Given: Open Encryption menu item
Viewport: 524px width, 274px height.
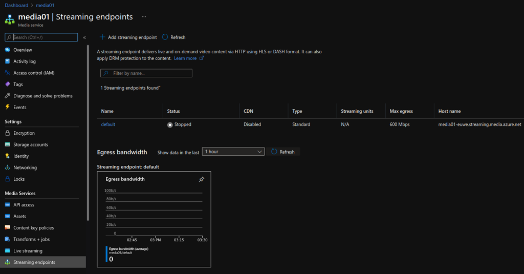Looking at the screenshot, I should (x=24, y=133).
